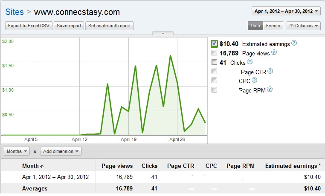Open the Add dimension dropdown
This screenshot has height=196, width=325.
tap(61, 151)
